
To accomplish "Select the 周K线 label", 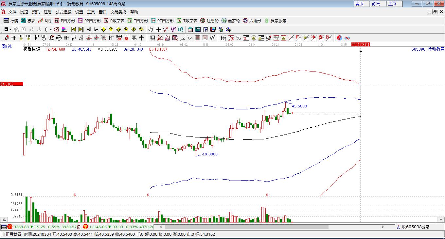I will 7,47.
